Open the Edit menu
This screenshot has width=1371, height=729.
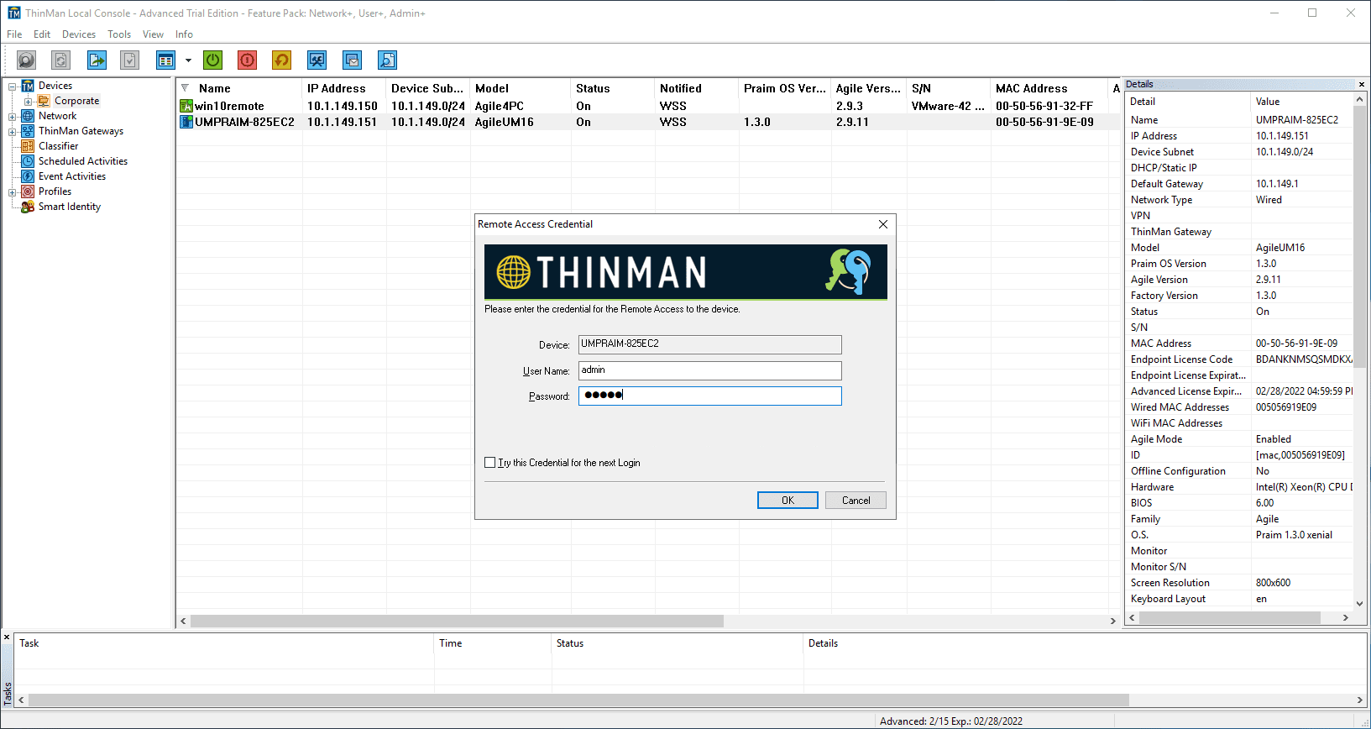click(42, 34)
